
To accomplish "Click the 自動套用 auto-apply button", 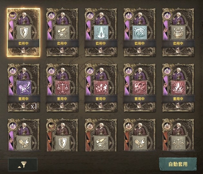I will pyautogui.click(x=178, y=164).
